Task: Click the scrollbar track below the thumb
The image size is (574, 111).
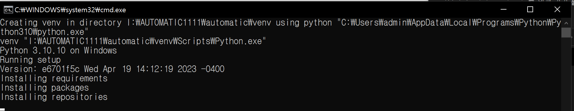Action: coord(566,74)
